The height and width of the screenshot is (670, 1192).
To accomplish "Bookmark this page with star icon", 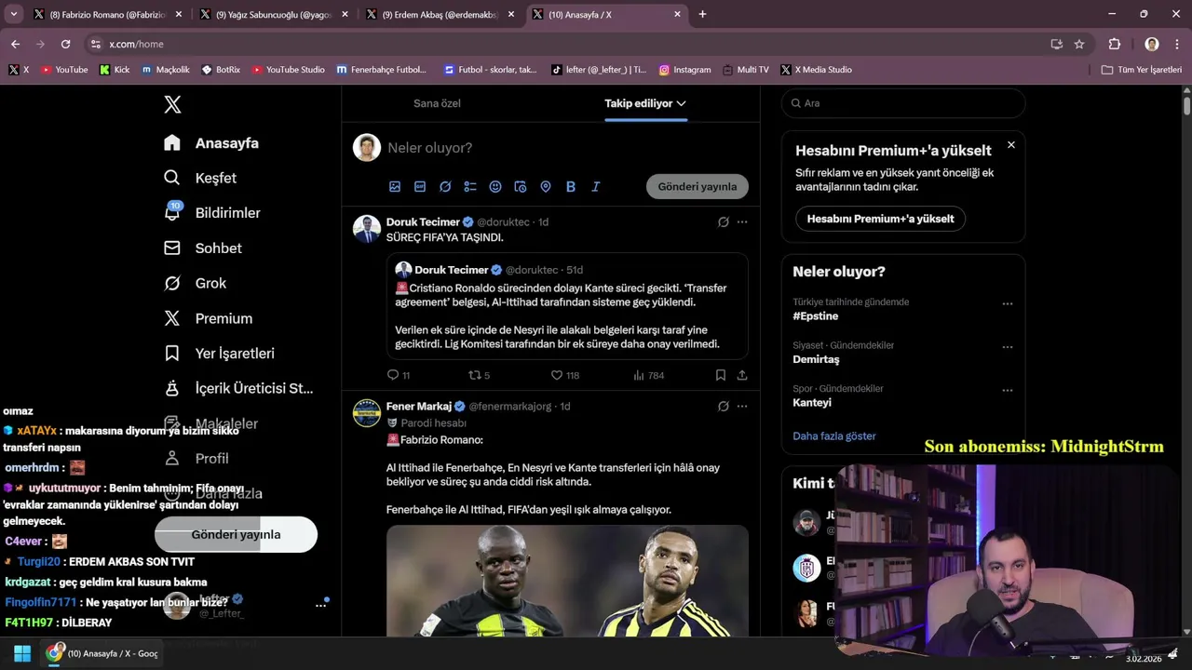I will click(x=1079, y=44).
